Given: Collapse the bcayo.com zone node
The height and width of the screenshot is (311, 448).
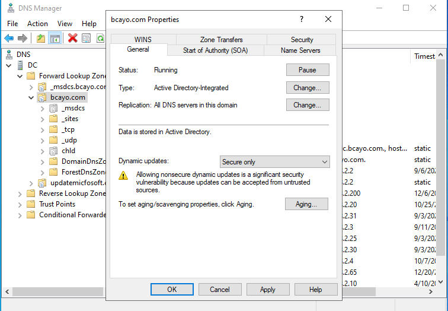Looking at the screenshot, I should click(31, 97).
